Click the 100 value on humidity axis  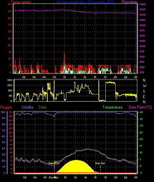3,112
